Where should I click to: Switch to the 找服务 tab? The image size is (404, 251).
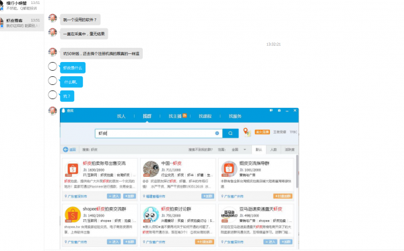(235, 116)
